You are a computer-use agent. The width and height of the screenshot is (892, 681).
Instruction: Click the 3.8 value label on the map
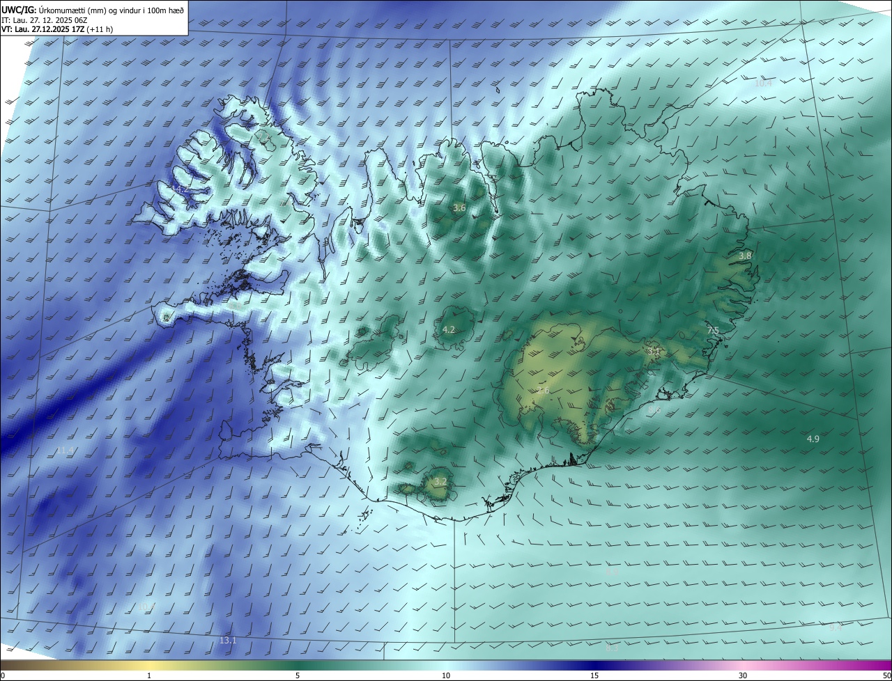coord(745,256)
